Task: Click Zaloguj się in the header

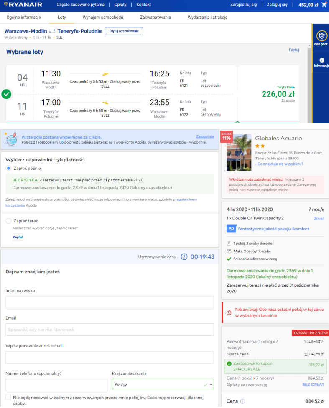Action: tap(277, 5)
